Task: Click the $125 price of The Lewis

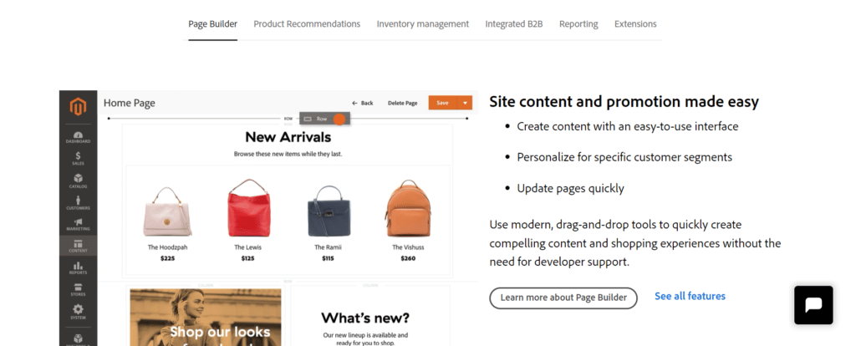Action: coord(247,258)
